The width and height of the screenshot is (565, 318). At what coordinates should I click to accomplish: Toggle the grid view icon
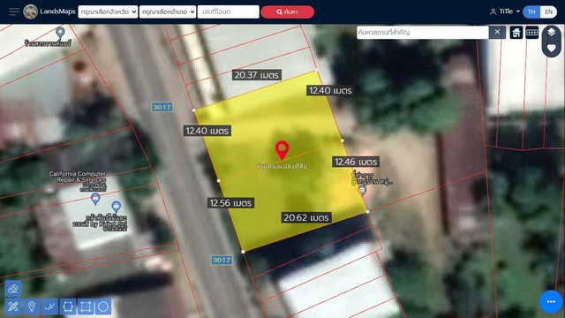pos(531,33)
